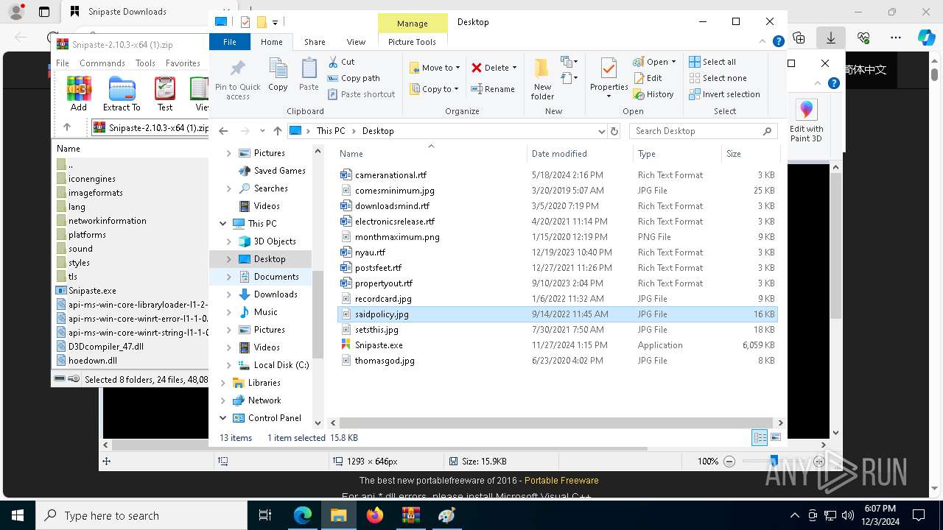This screenshot has height=530, width=943.
Task: Open Tools menu in WinRAR
Action: click(x=145, y=63)
